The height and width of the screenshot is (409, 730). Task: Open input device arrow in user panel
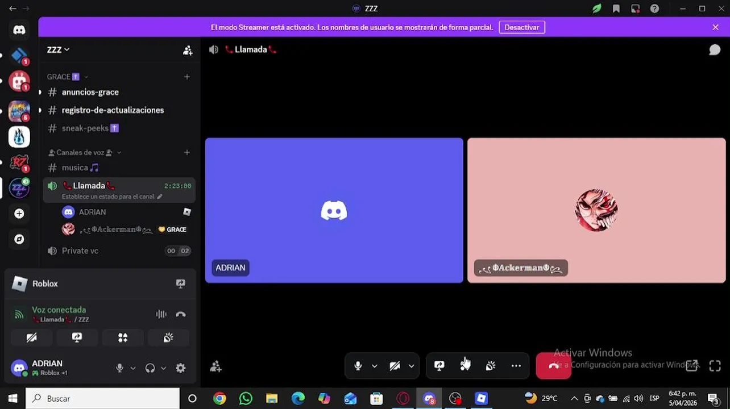coord(133,368)
